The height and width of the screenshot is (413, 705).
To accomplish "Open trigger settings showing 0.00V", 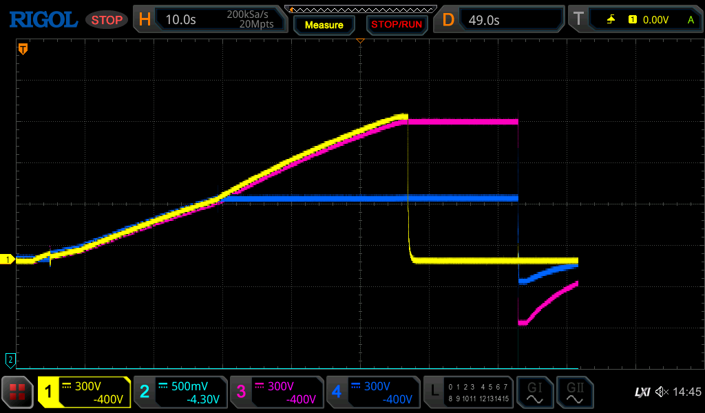I will [x=637, y=20].
